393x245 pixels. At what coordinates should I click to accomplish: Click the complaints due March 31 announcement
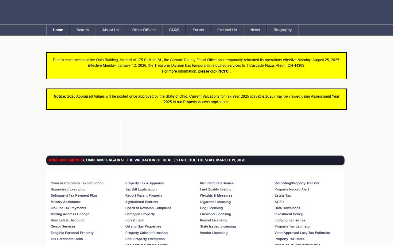pos(164,160)
